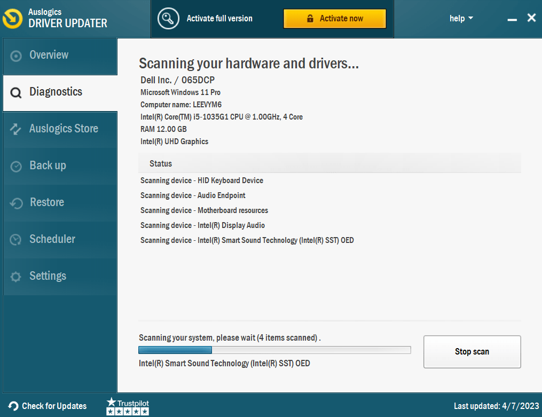Click the Scheduler clock icon

pos(16,240)
